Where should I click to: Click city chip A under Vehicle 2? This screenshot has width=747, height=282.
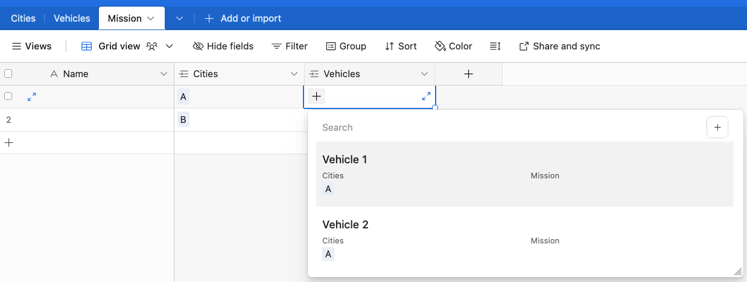coord(328,254)
